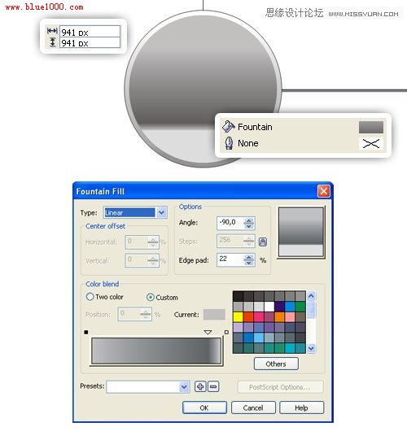Click the gray Fountain fill swatch

371,127
